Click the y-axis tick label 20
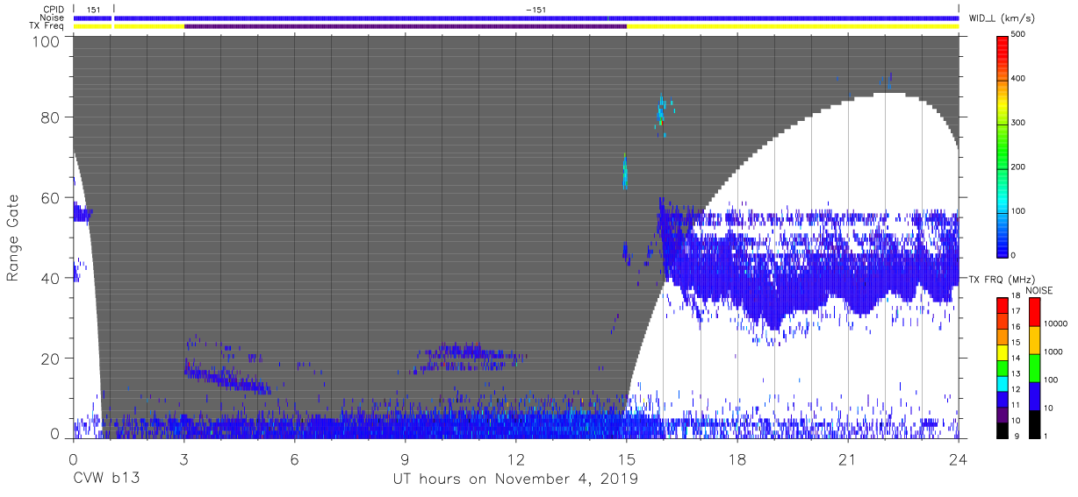Screen dimensions: 1078x497 (x=49, y=359)
